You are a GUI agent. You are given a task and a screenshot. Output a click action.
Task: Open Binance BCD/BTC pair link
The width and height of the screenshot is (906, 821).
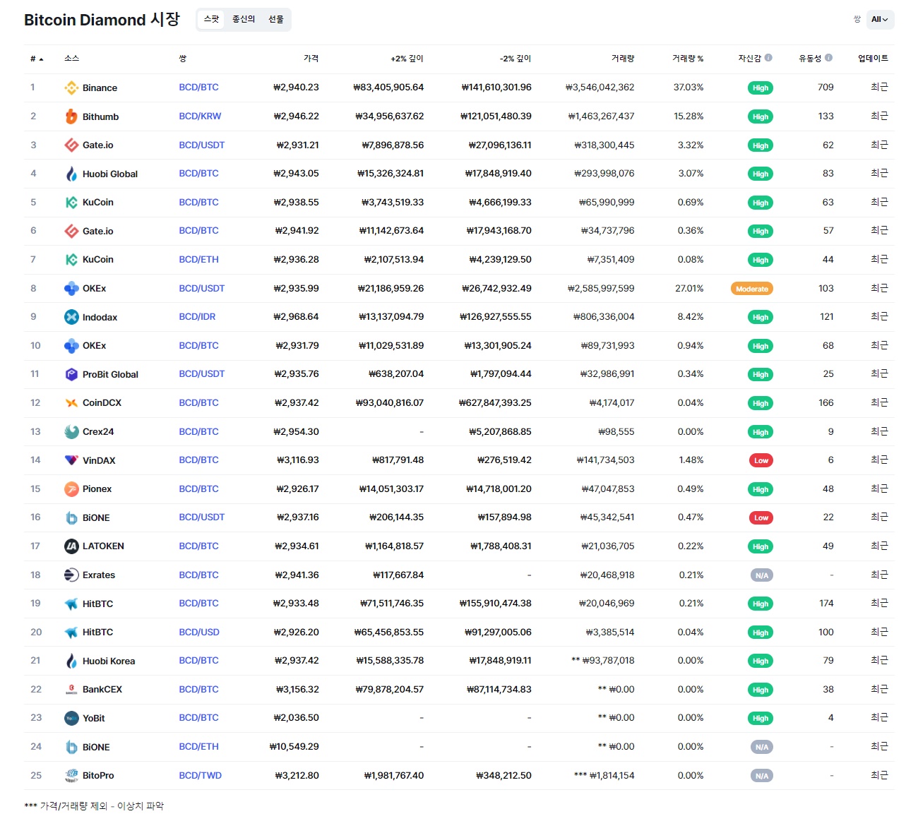tap(198, 88)
